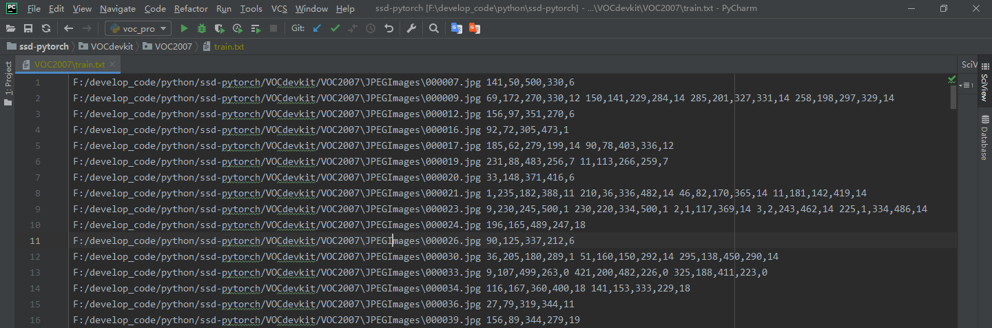This screenshot has height=328, width=992.
Task: Click the text 141,50,500,330,6 on line 1
Action: click(x=530, y=82)
